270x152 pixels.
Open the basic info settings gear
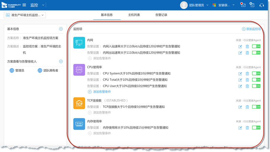pos(61,29)
